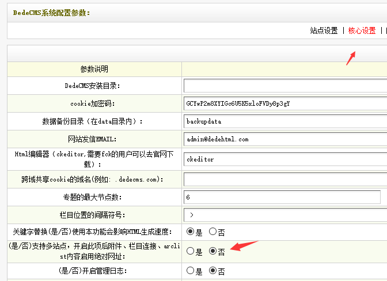Viewport: 387px width, 281px height.
Task: Disable 关键字替换 by selecting 否
Action: coord(213,232)
